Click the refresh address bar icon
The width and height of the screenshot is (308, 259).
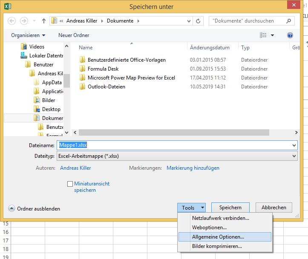tap(198, 21)
